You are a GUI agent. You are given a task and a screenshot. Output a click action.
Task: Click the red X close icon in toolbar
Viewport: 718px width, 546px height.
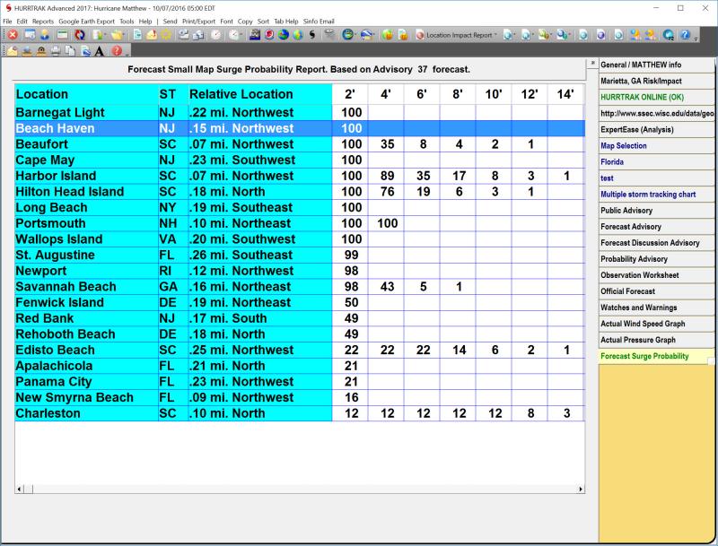point(13,35)
